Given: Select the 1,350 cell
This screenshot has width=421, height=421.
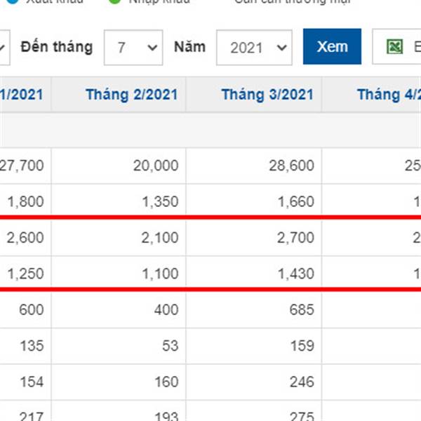Looking at the screenshot, I should point(119,201).
